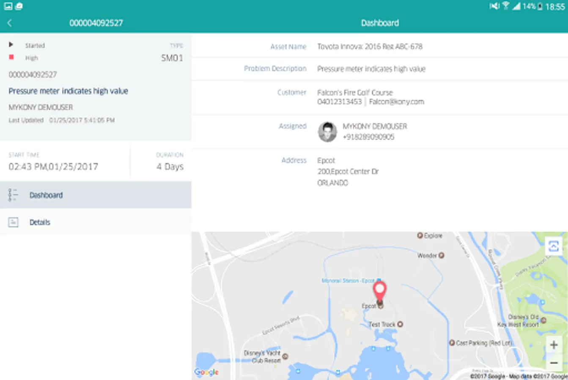Click MYKONY DEMOUSER under work order summary
Image resolution: width=568 pixels, height=380 pixels.
pos(41,107)
